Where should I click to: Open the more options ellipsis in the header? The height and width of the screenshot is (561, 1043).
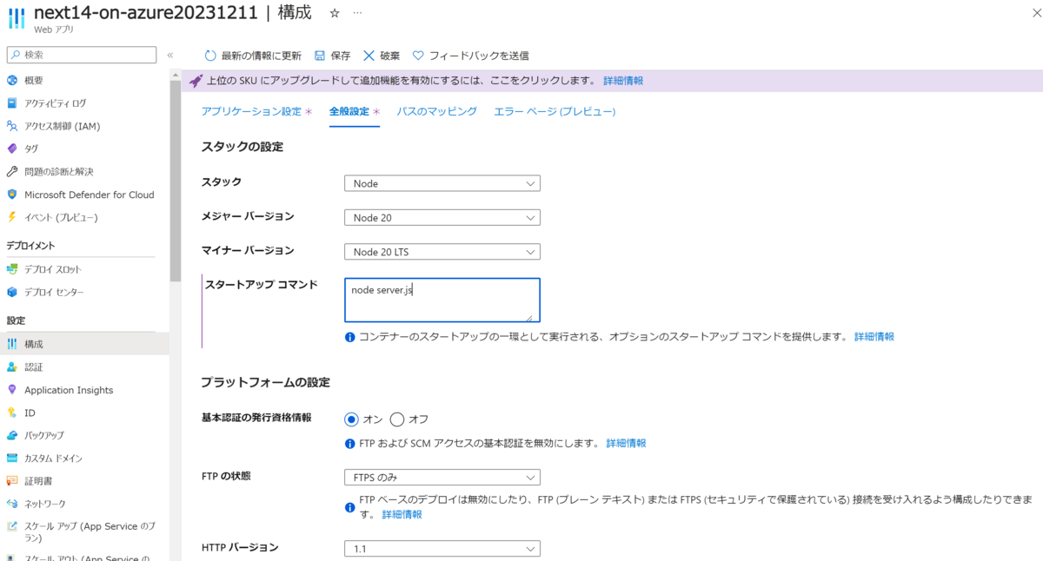coord(357,14)
